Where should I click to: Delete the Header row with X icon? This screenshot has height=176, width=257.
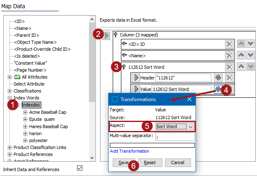[229, 78]
